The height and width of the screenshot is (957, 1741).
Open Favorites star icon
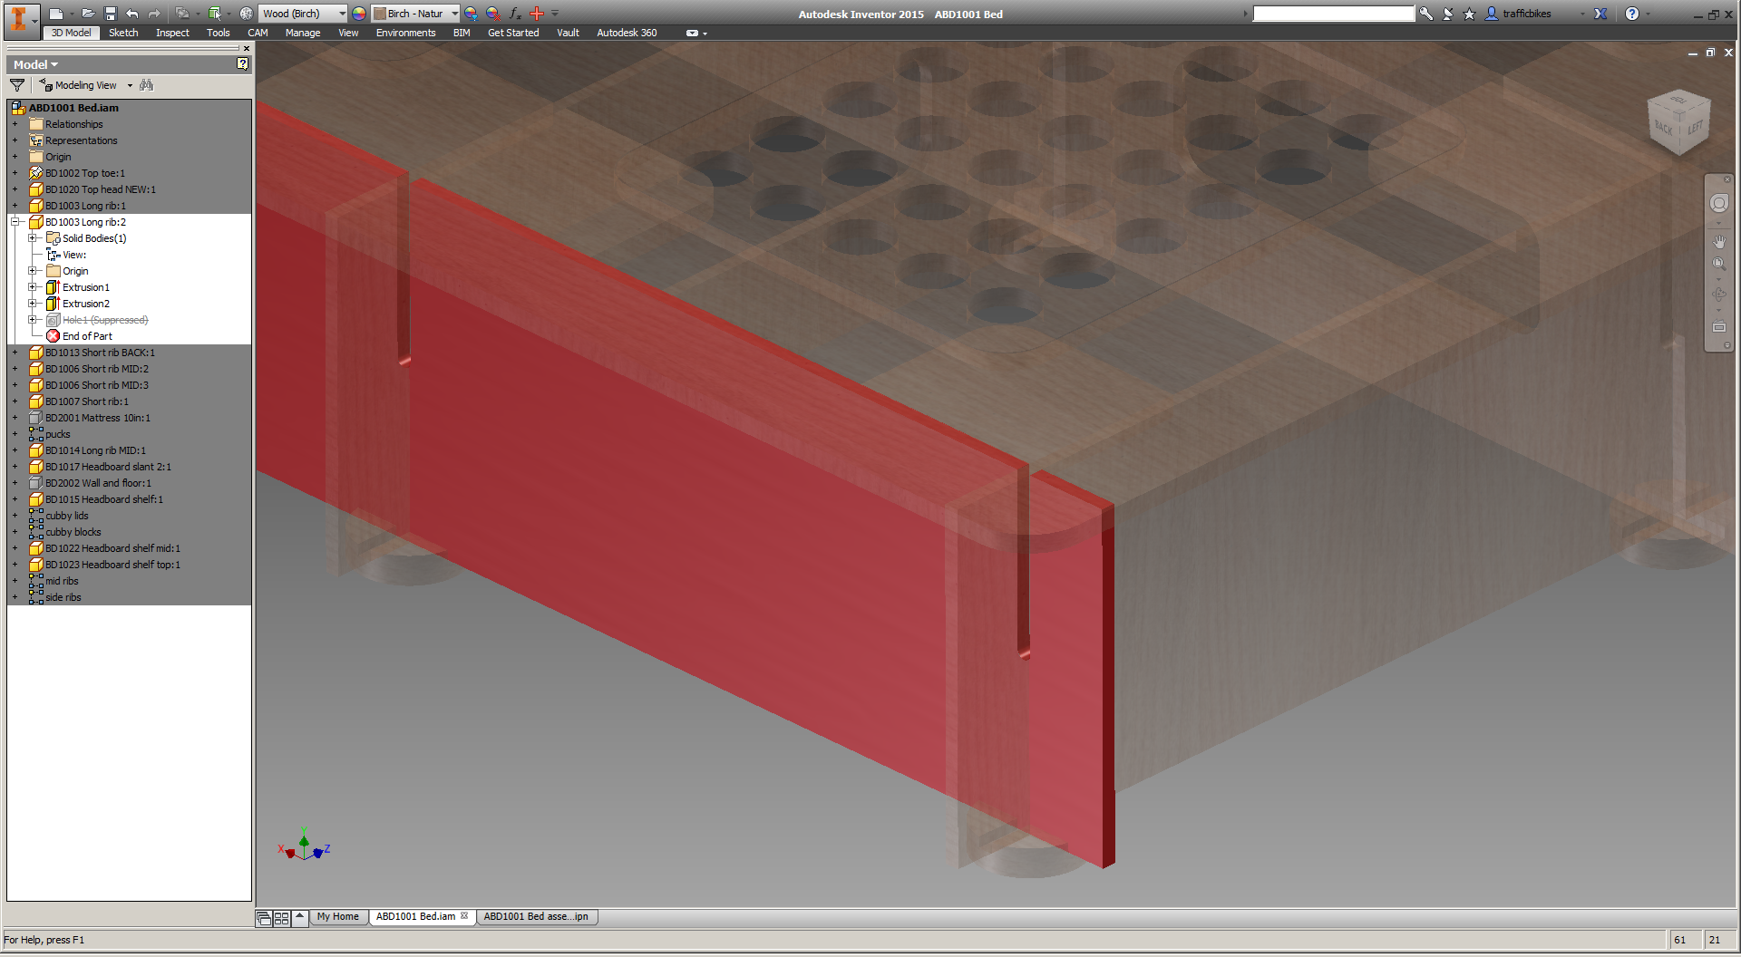(1470, 14)
